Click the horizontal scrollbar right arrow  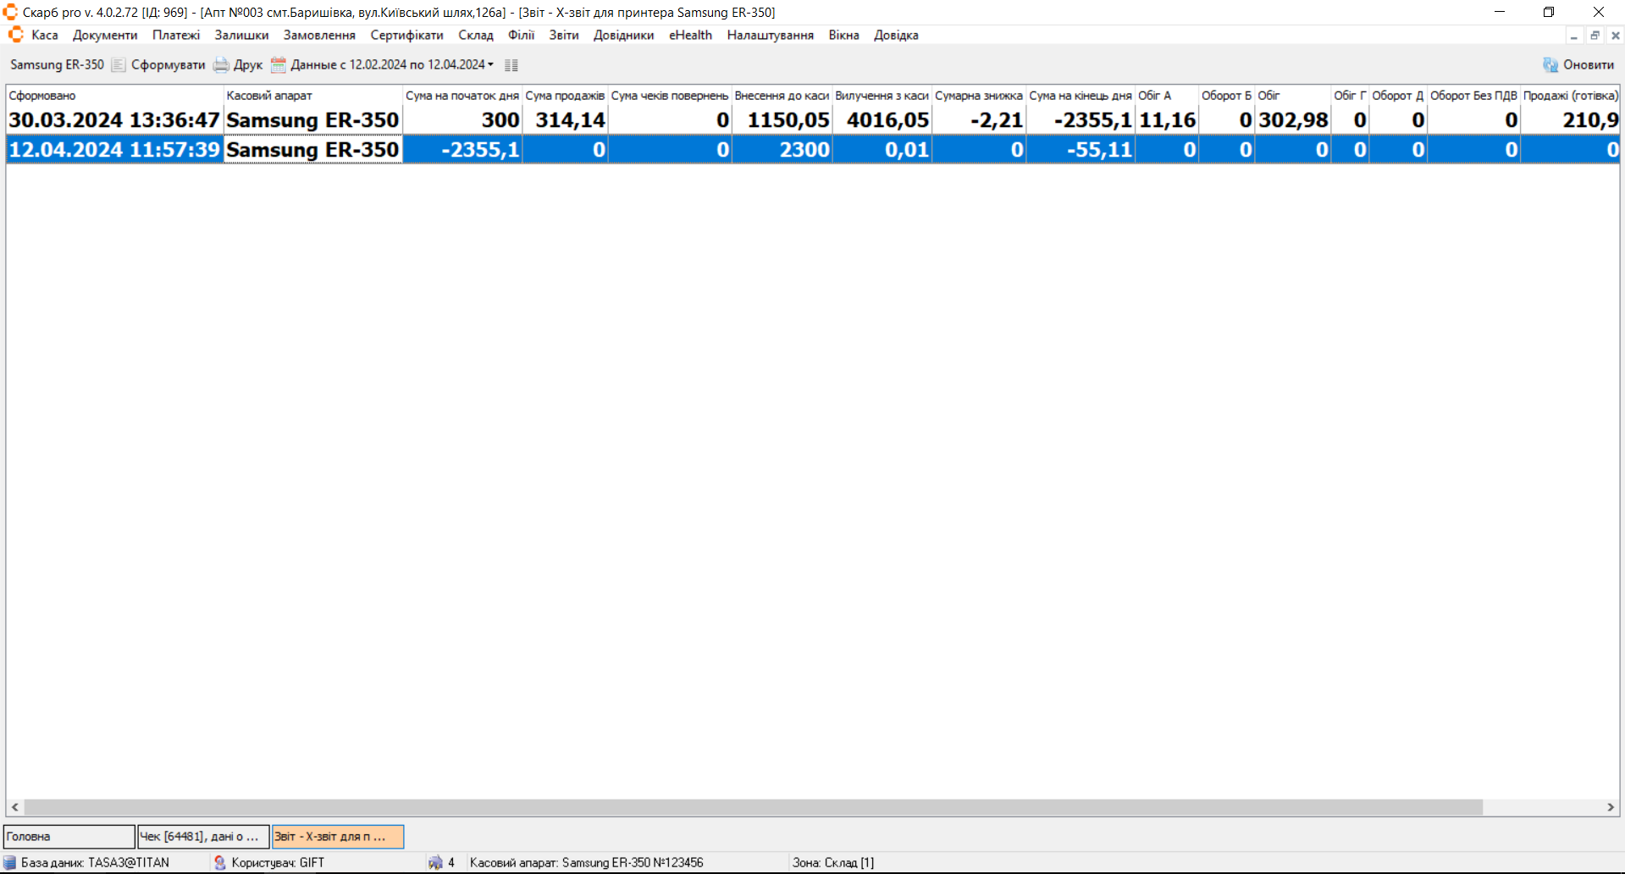point(1611,807)
